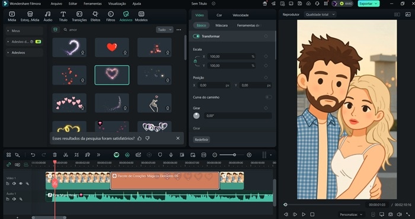
Task: Show more timeline tools with double chevron
Action: pos(98,155)
